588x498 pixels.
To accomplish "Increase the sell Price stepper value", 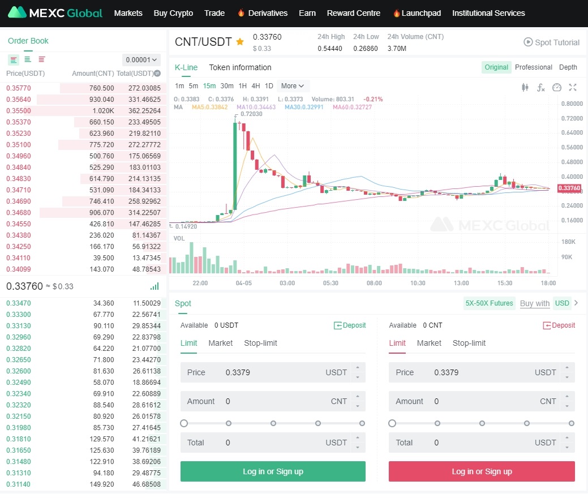I will (x=567, y=368).
